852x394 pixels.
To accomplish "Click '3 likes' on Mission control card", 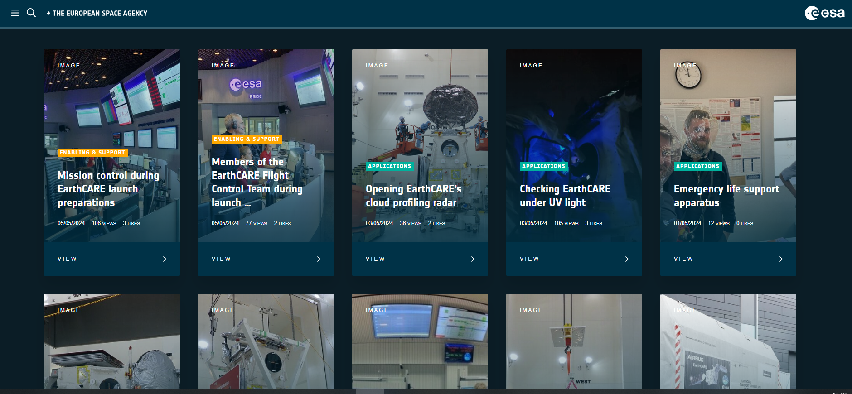I will pos(131,223).
